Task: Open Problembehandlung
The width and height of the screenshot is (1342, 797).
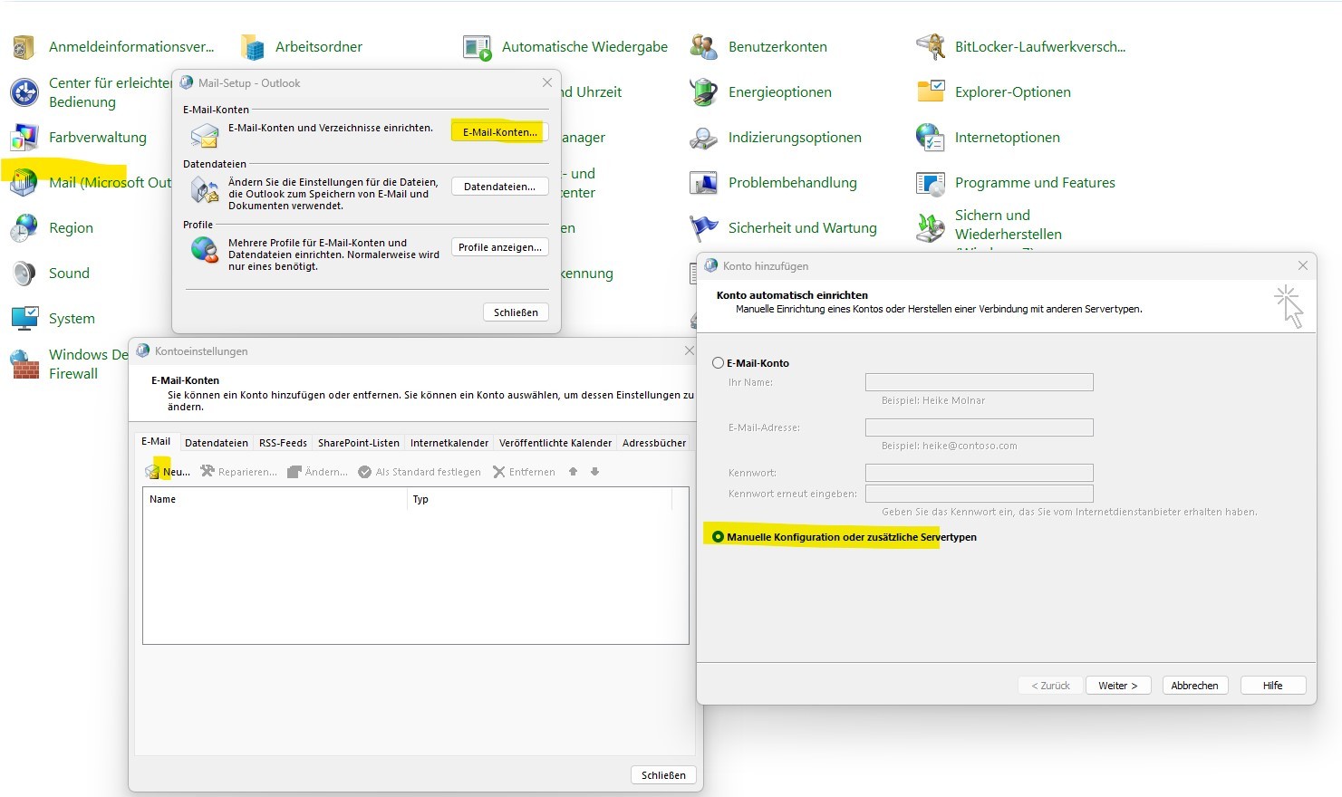Action: (x=793, y=182)
